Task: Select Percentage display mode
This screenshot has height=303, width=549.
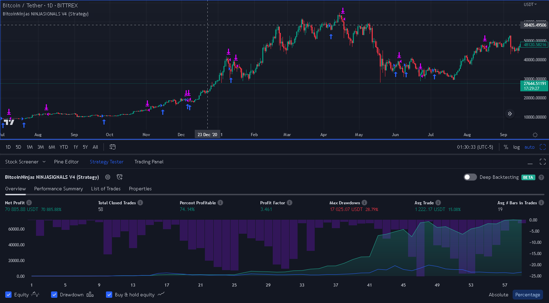Action: pos(528,295)
